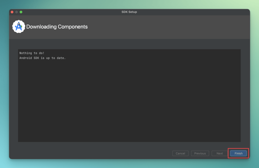Click the Next button

click(220, 153)
